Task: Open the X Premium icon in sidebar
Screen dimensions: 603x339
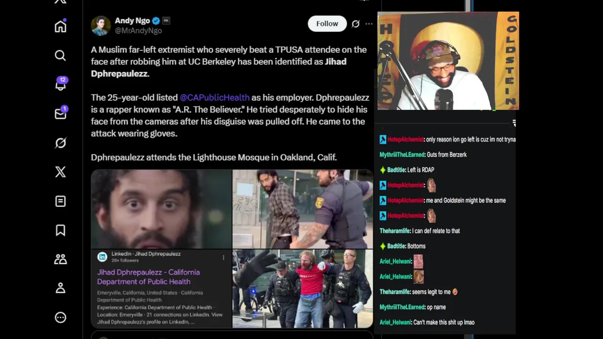Action: click(x=60, y=172)
